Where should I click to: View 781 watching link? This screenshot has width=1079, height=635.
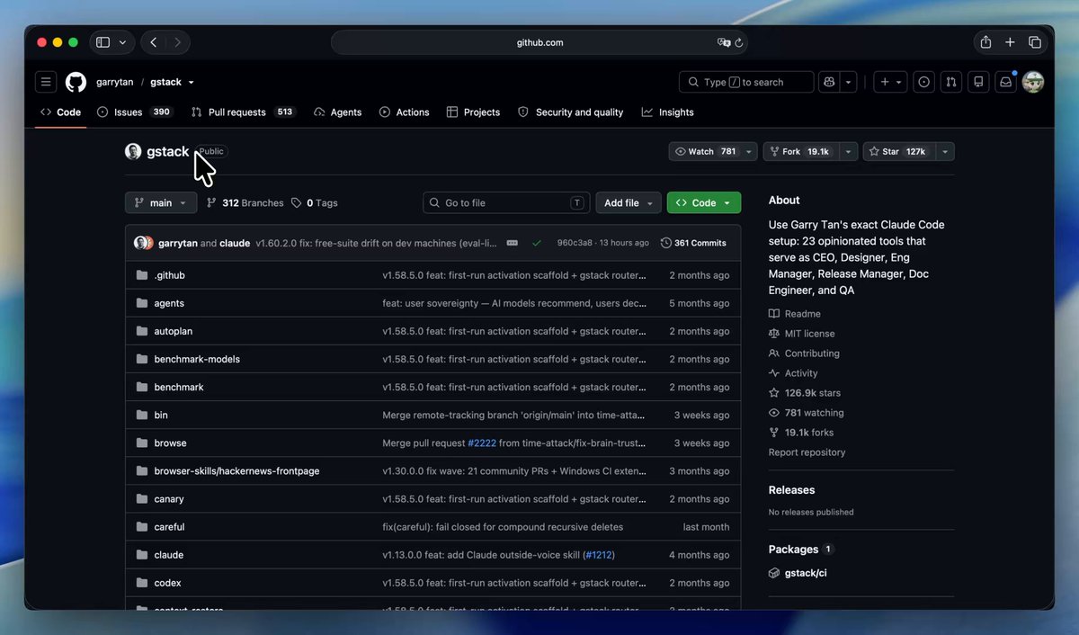point(807,413)
